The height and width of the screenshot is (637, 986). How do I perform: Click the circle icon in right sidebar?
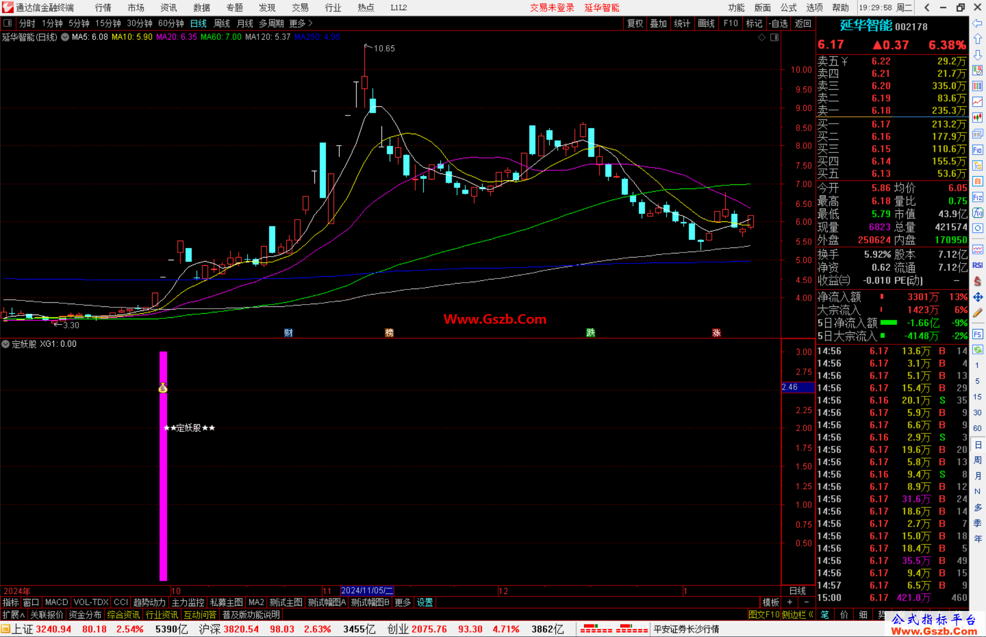pos(977,228)
